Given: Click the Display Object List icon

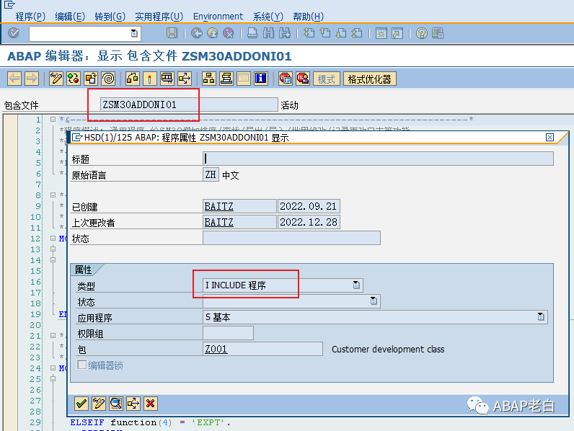Looking at the screenshot, I should pos(209,79).
